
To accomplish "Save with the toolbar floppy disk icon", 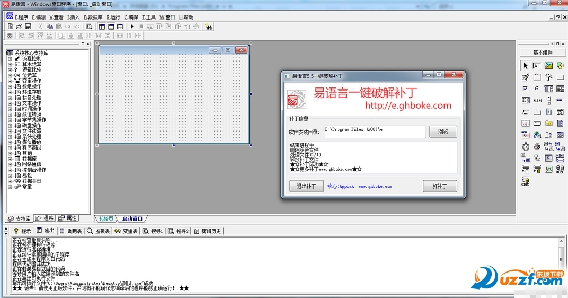I will point(28,27).
